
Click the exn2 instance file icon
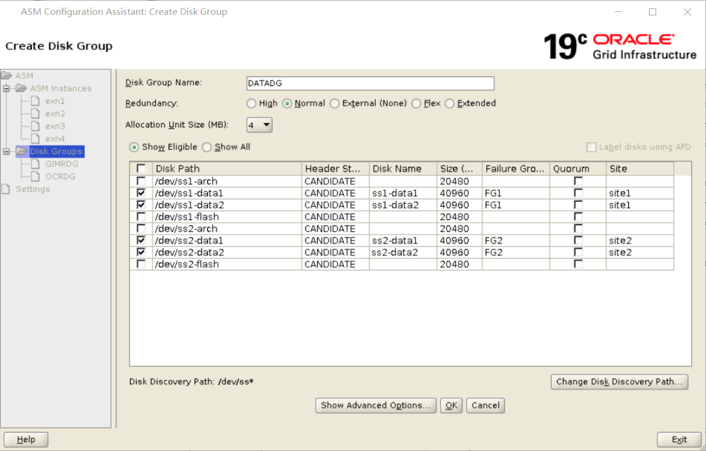(35, 114)
